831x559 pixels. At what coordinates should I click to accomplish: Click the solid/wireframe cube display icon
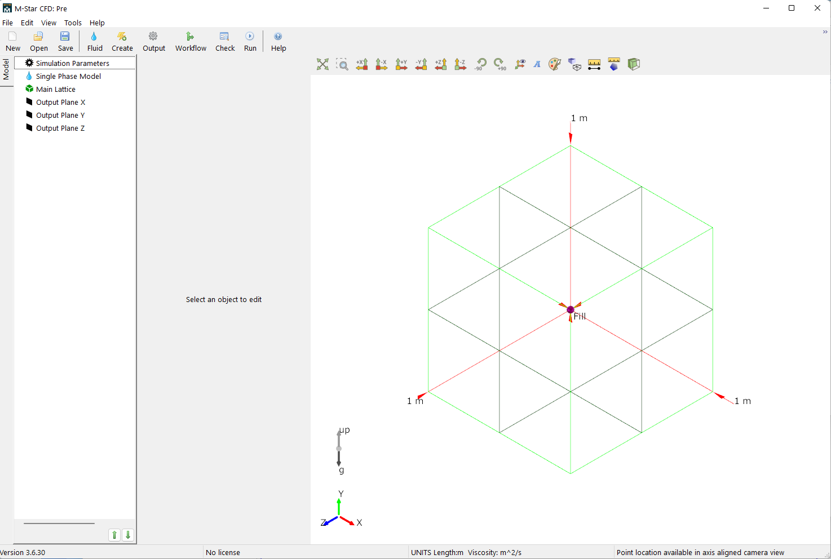(x=574, y=64)
